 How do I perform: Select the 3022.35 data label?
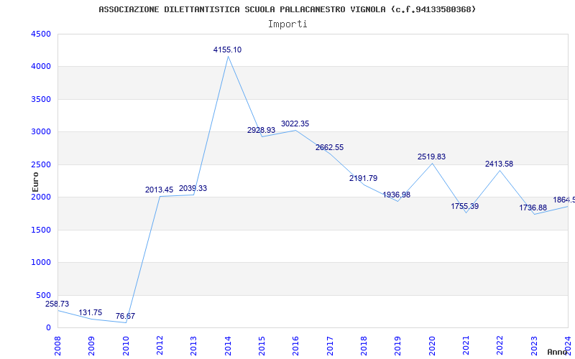(295, 123)
